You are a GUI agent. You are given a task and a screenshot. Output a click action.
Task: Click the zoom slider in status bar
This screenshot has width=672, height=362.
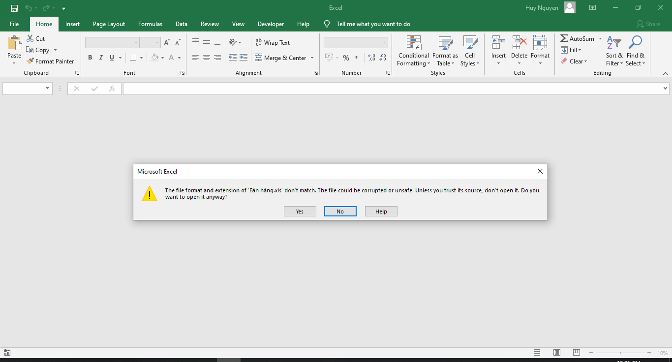(620, 353)
